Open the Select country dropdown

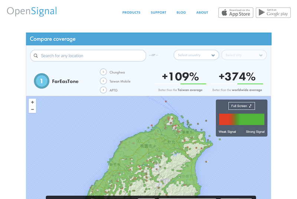click(196, 55)
